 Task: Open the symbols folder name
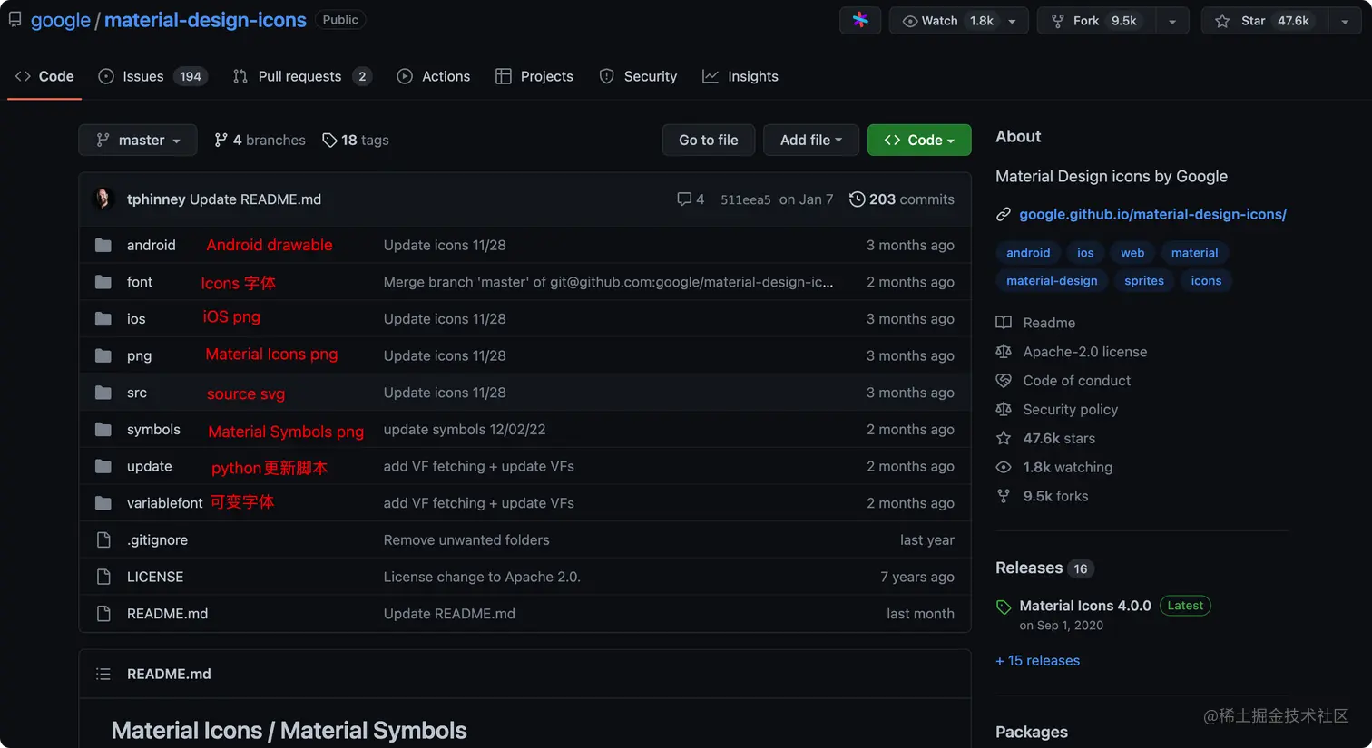point(153,430)
